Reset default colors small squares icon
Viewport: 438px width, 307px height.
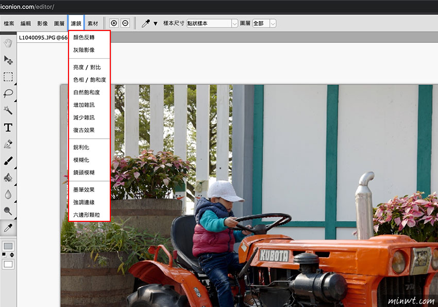pyautogui.click(x=4, y=254)
